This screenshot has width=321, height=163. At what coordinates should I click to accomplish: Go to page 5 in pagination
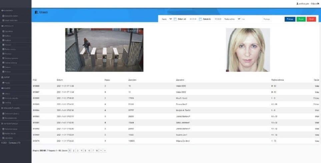pos(85,151)
